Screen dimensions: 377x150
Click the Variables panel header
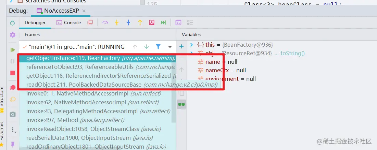coord(191,34)
